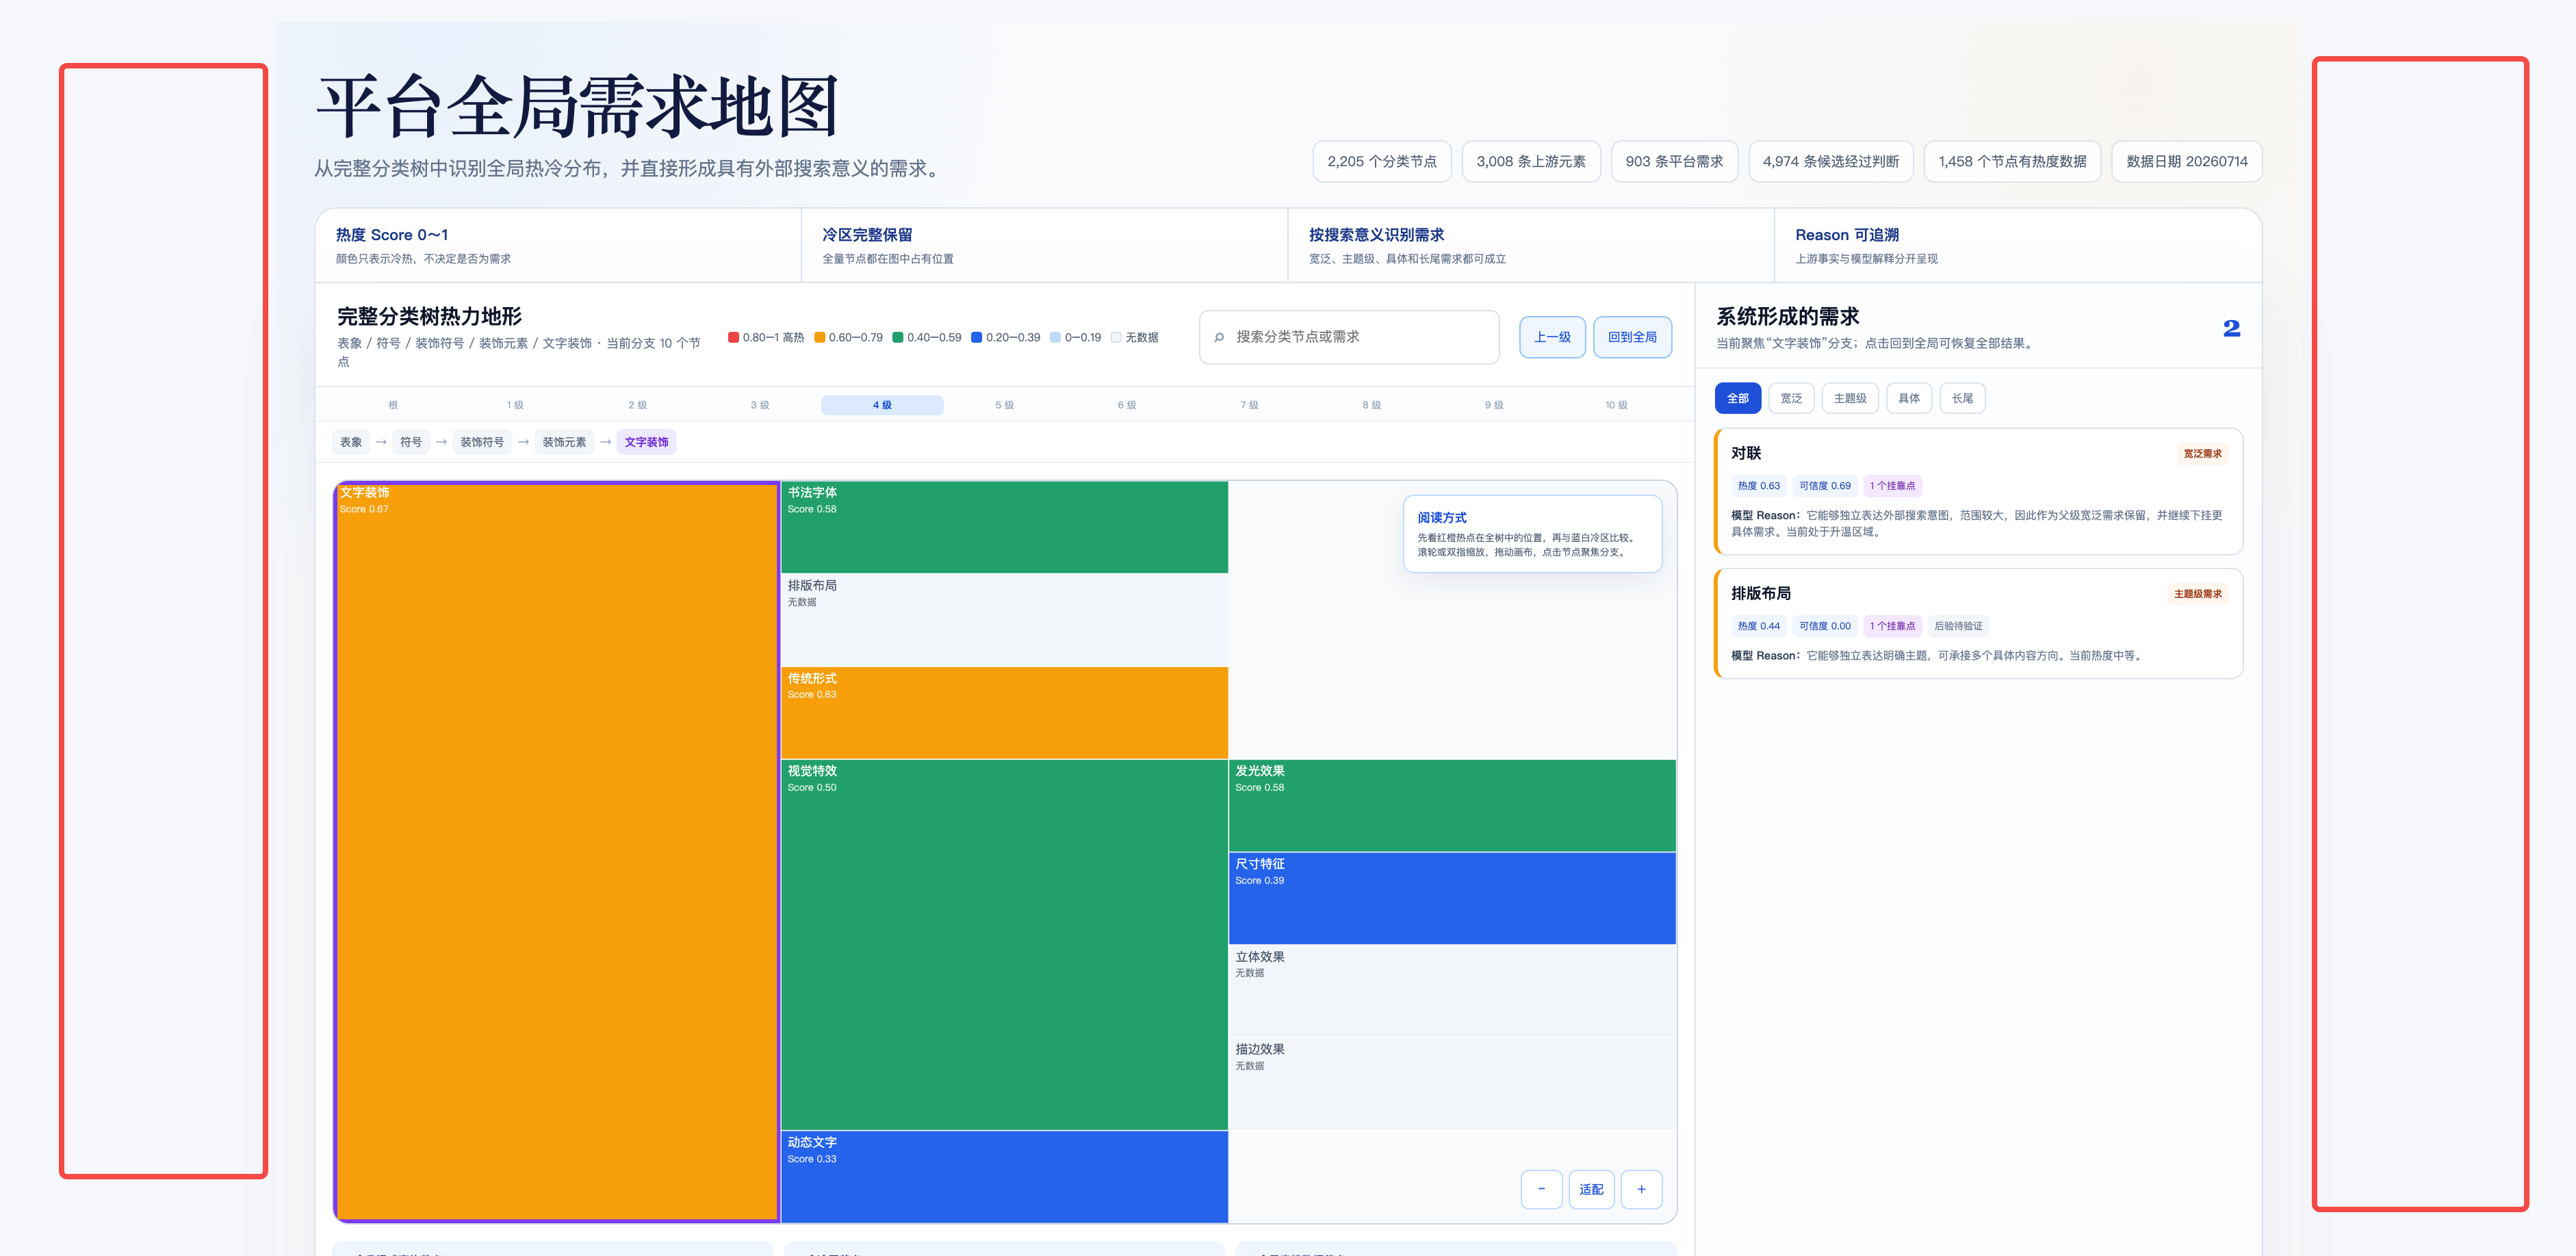Return to global view with 回到全局
The height and width of the screenshot is (1256, 2576).
[1632, 337]
